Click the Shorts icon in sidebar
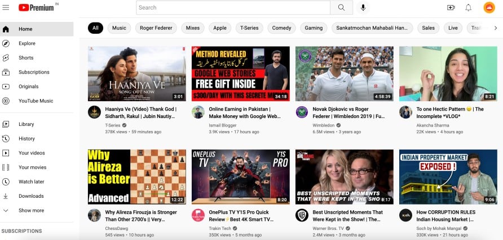Viewport: 503px width, 240px height. [x=6, y=58]
